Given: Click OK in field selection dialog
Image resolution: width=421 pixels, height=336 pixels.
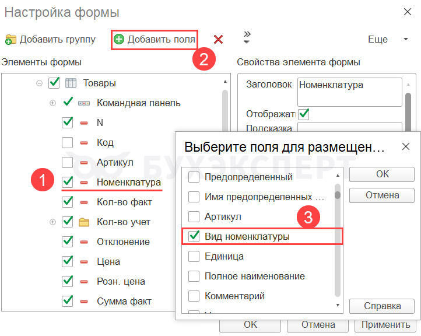Looking at the screenshot, I should pos(382,174).
